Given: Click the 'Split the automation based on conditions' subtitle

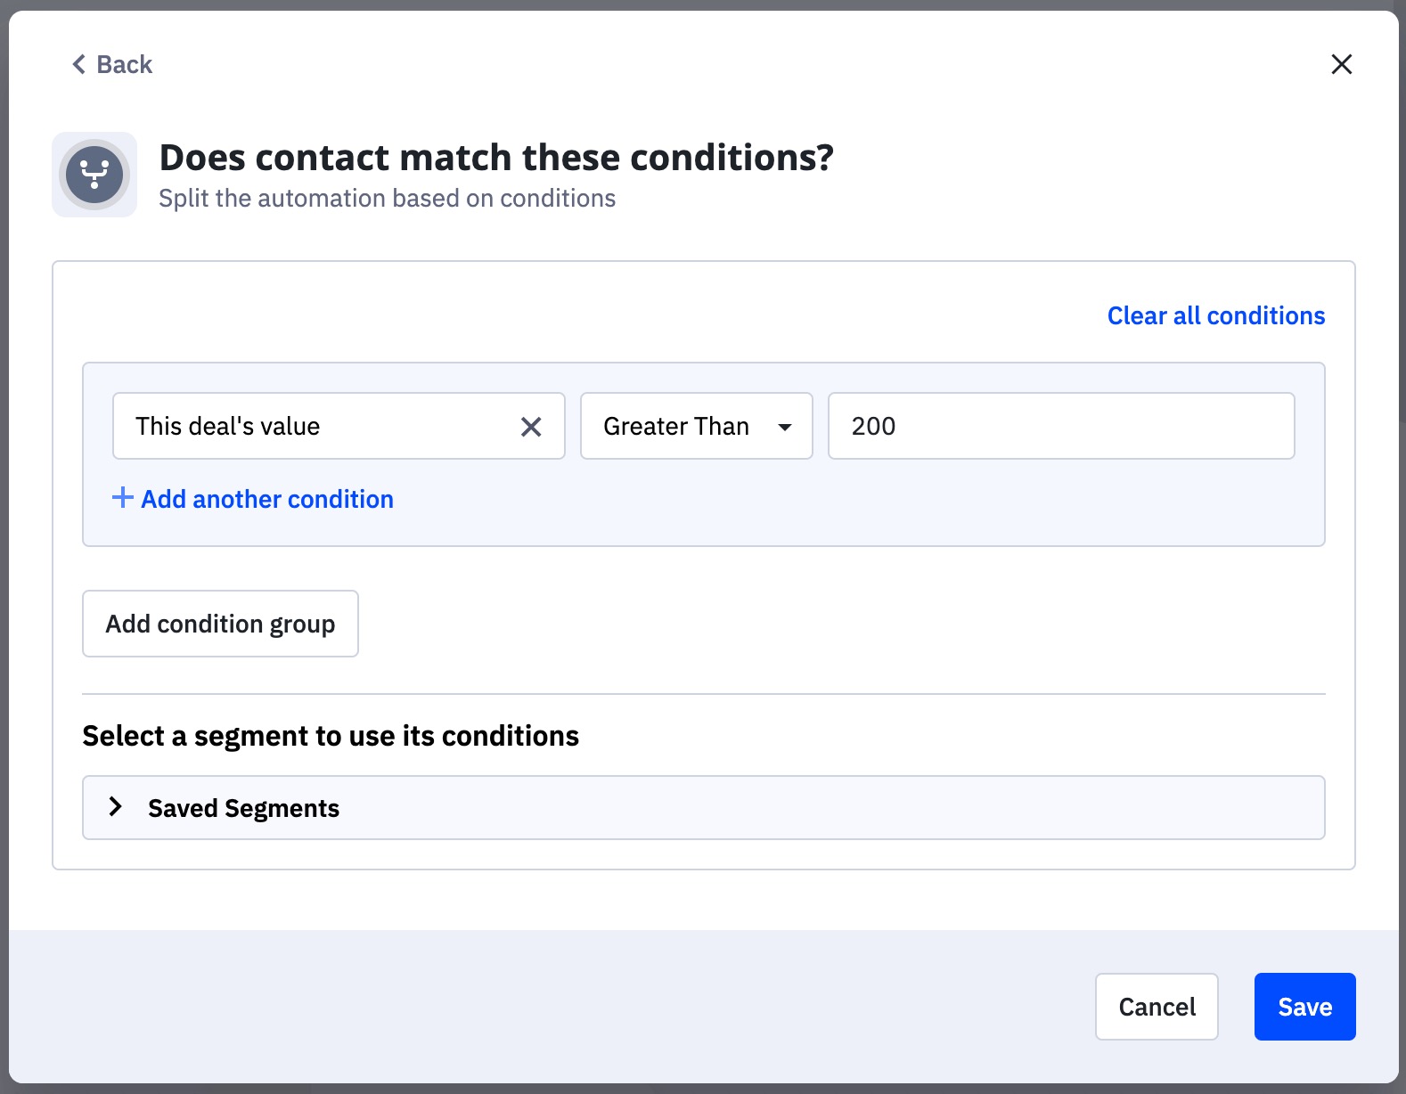Looking at the screenshot, I should 387,198.
